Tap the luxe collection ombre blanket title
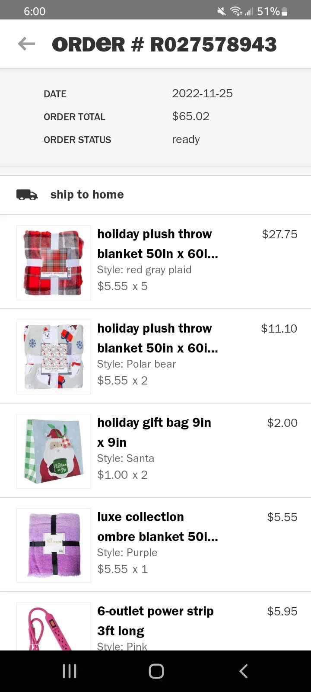This screenshot has width=311, height=692. (157, 526)
